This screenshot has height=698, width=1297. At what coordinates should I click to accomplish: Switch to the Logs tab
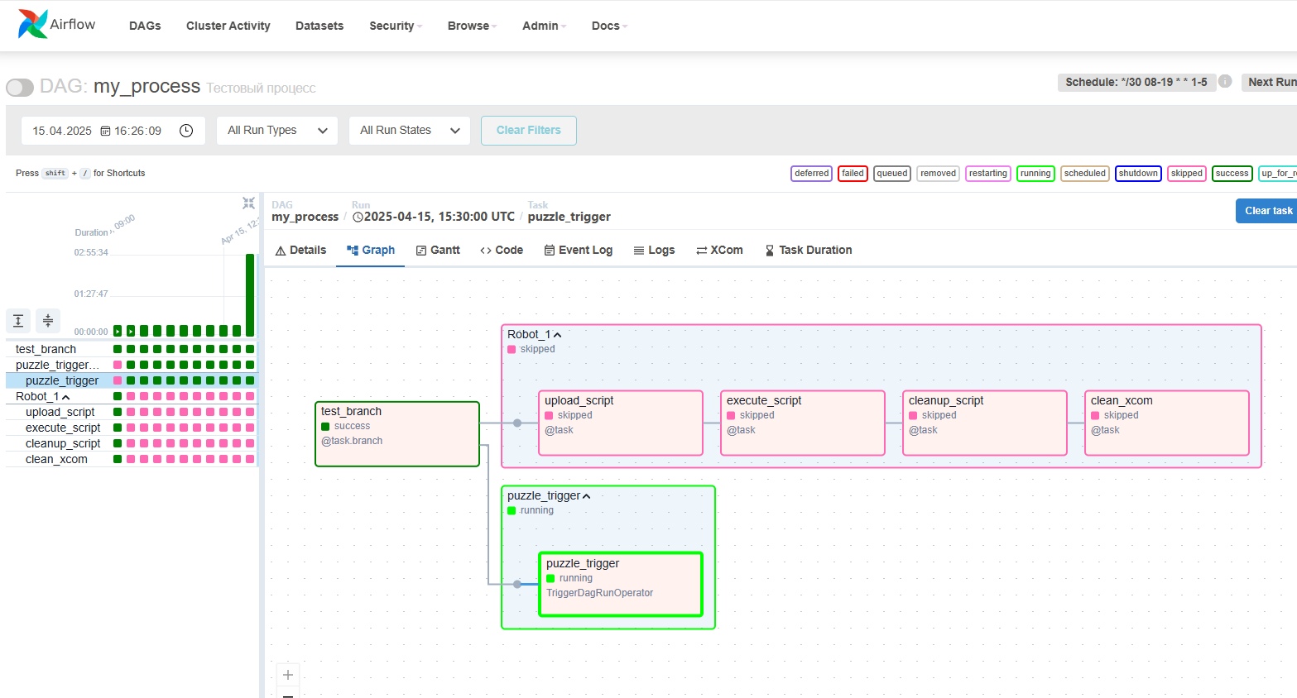[x=654, y=250]
